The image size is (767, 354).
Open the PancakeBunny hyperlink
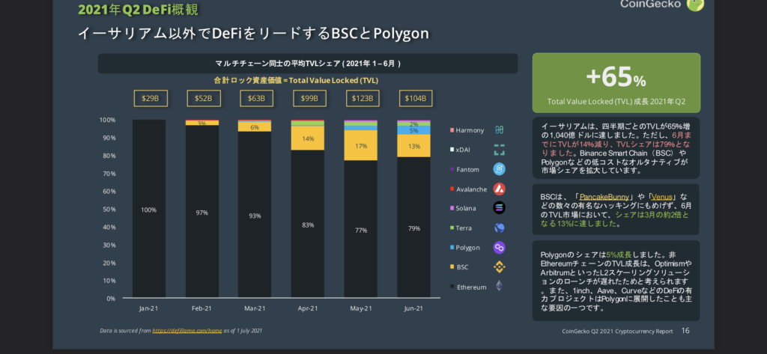coord(604,197)
